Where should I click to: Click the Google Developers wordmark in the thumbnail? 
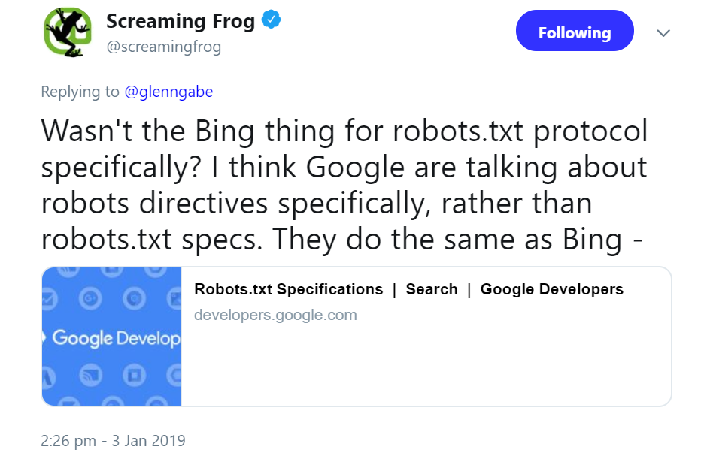coord(111,338)
